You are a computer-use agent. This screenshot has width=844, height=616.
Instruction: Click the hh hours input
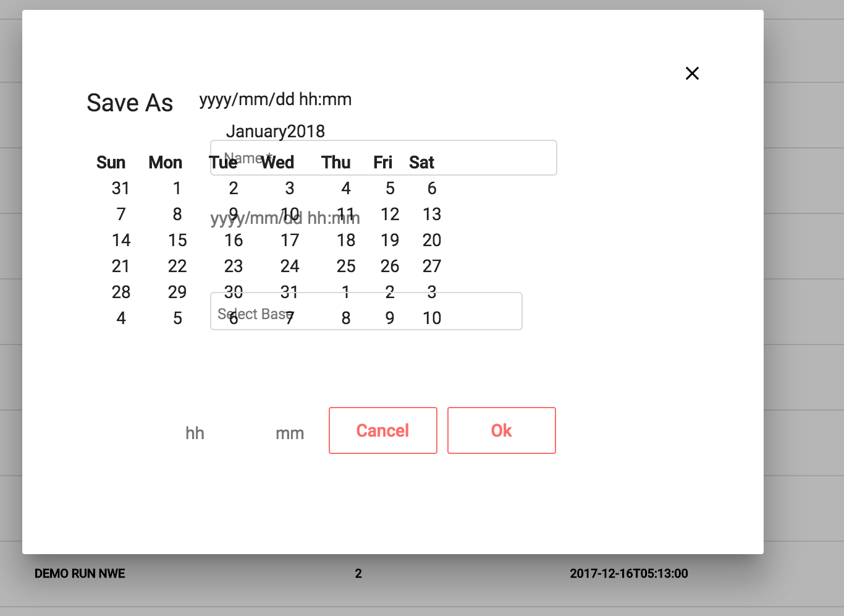click(x=195, y=433)
